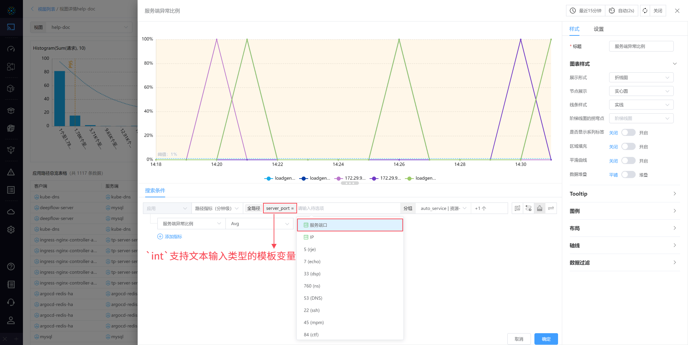The height and width of the screenshot is (345, 688).
Task: Open the alert triangle icon in left sidebar
Action: point(11,172)
